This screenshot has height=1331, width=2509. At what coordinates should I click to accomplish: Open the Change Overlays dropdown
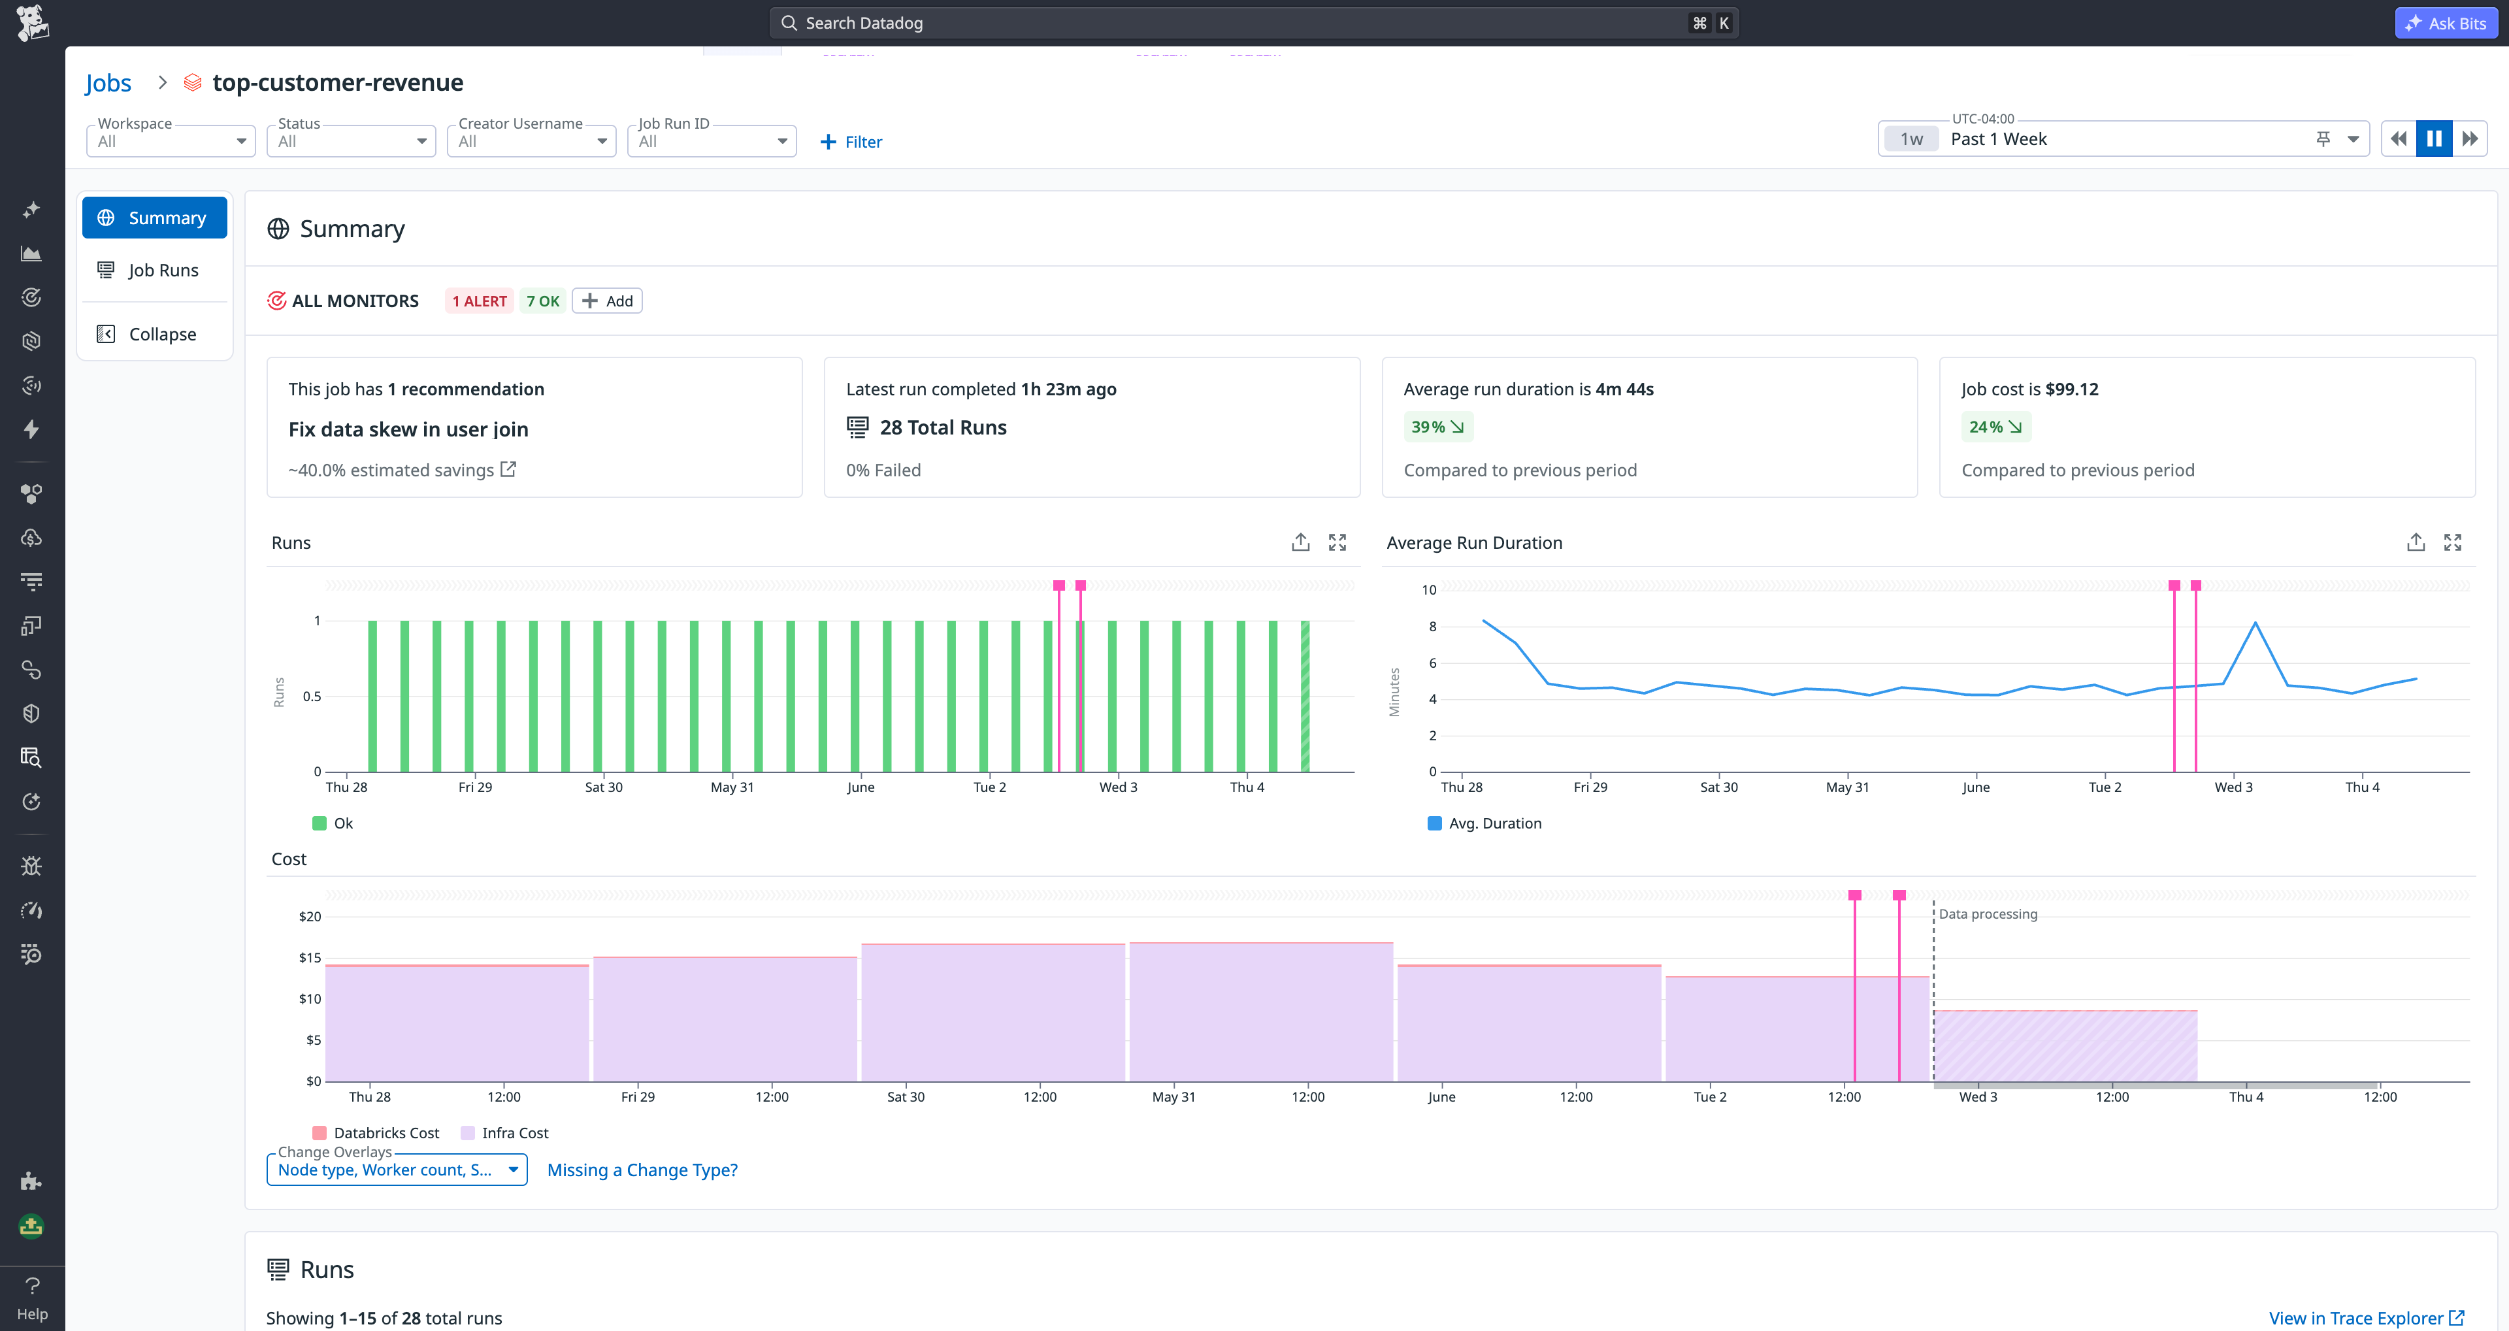397,1169
